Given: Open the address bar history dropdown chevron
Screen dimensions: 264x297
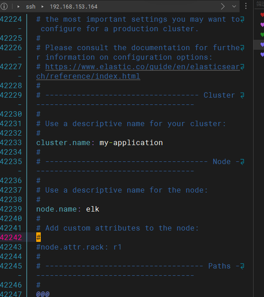Looking at the screenshot, I should point(234,6).
